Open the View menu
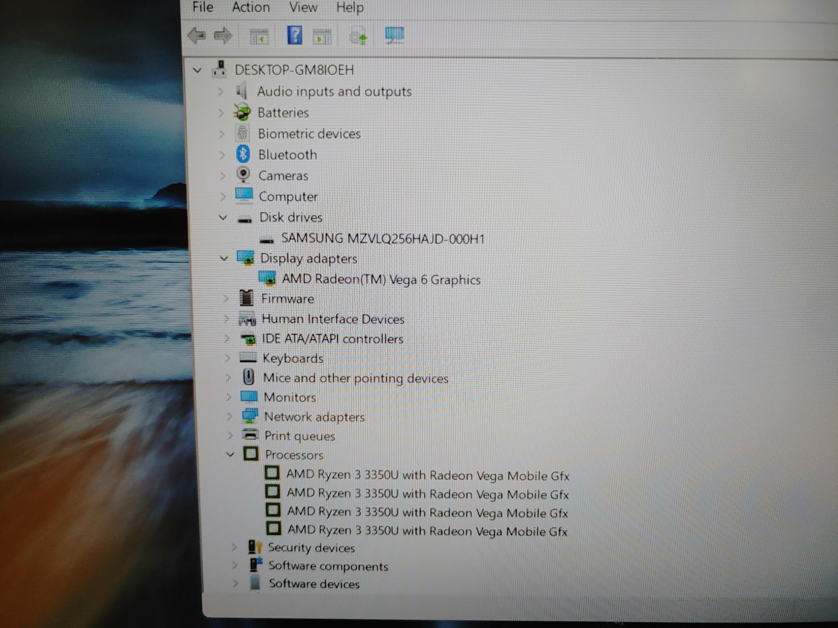This screenshot has width=838, height=628. [x=303, y=8]
